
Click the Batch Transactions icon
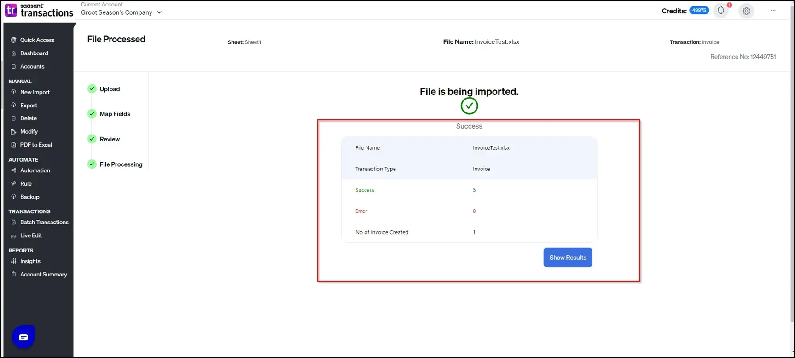pyautogui.click(x=13, y=222)
